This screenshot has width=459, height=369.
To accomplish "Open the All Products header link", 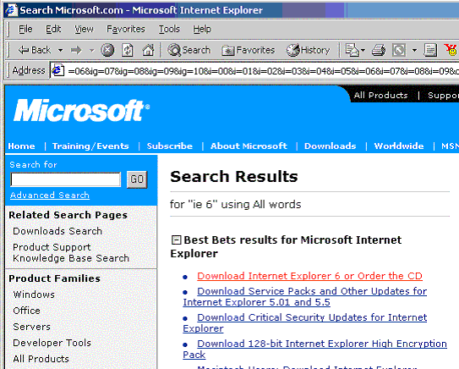I will (380, 96).
